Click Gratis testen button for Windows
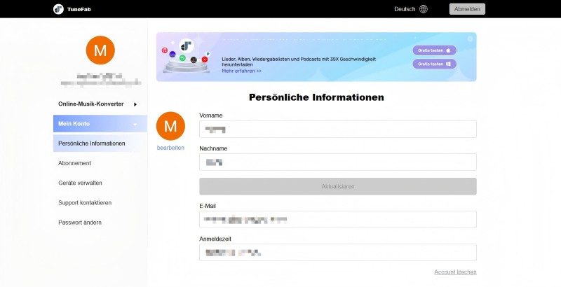Image resolution: width=561 pixels, height=287 pixels. pyautogui.click(x=434, y=64)
